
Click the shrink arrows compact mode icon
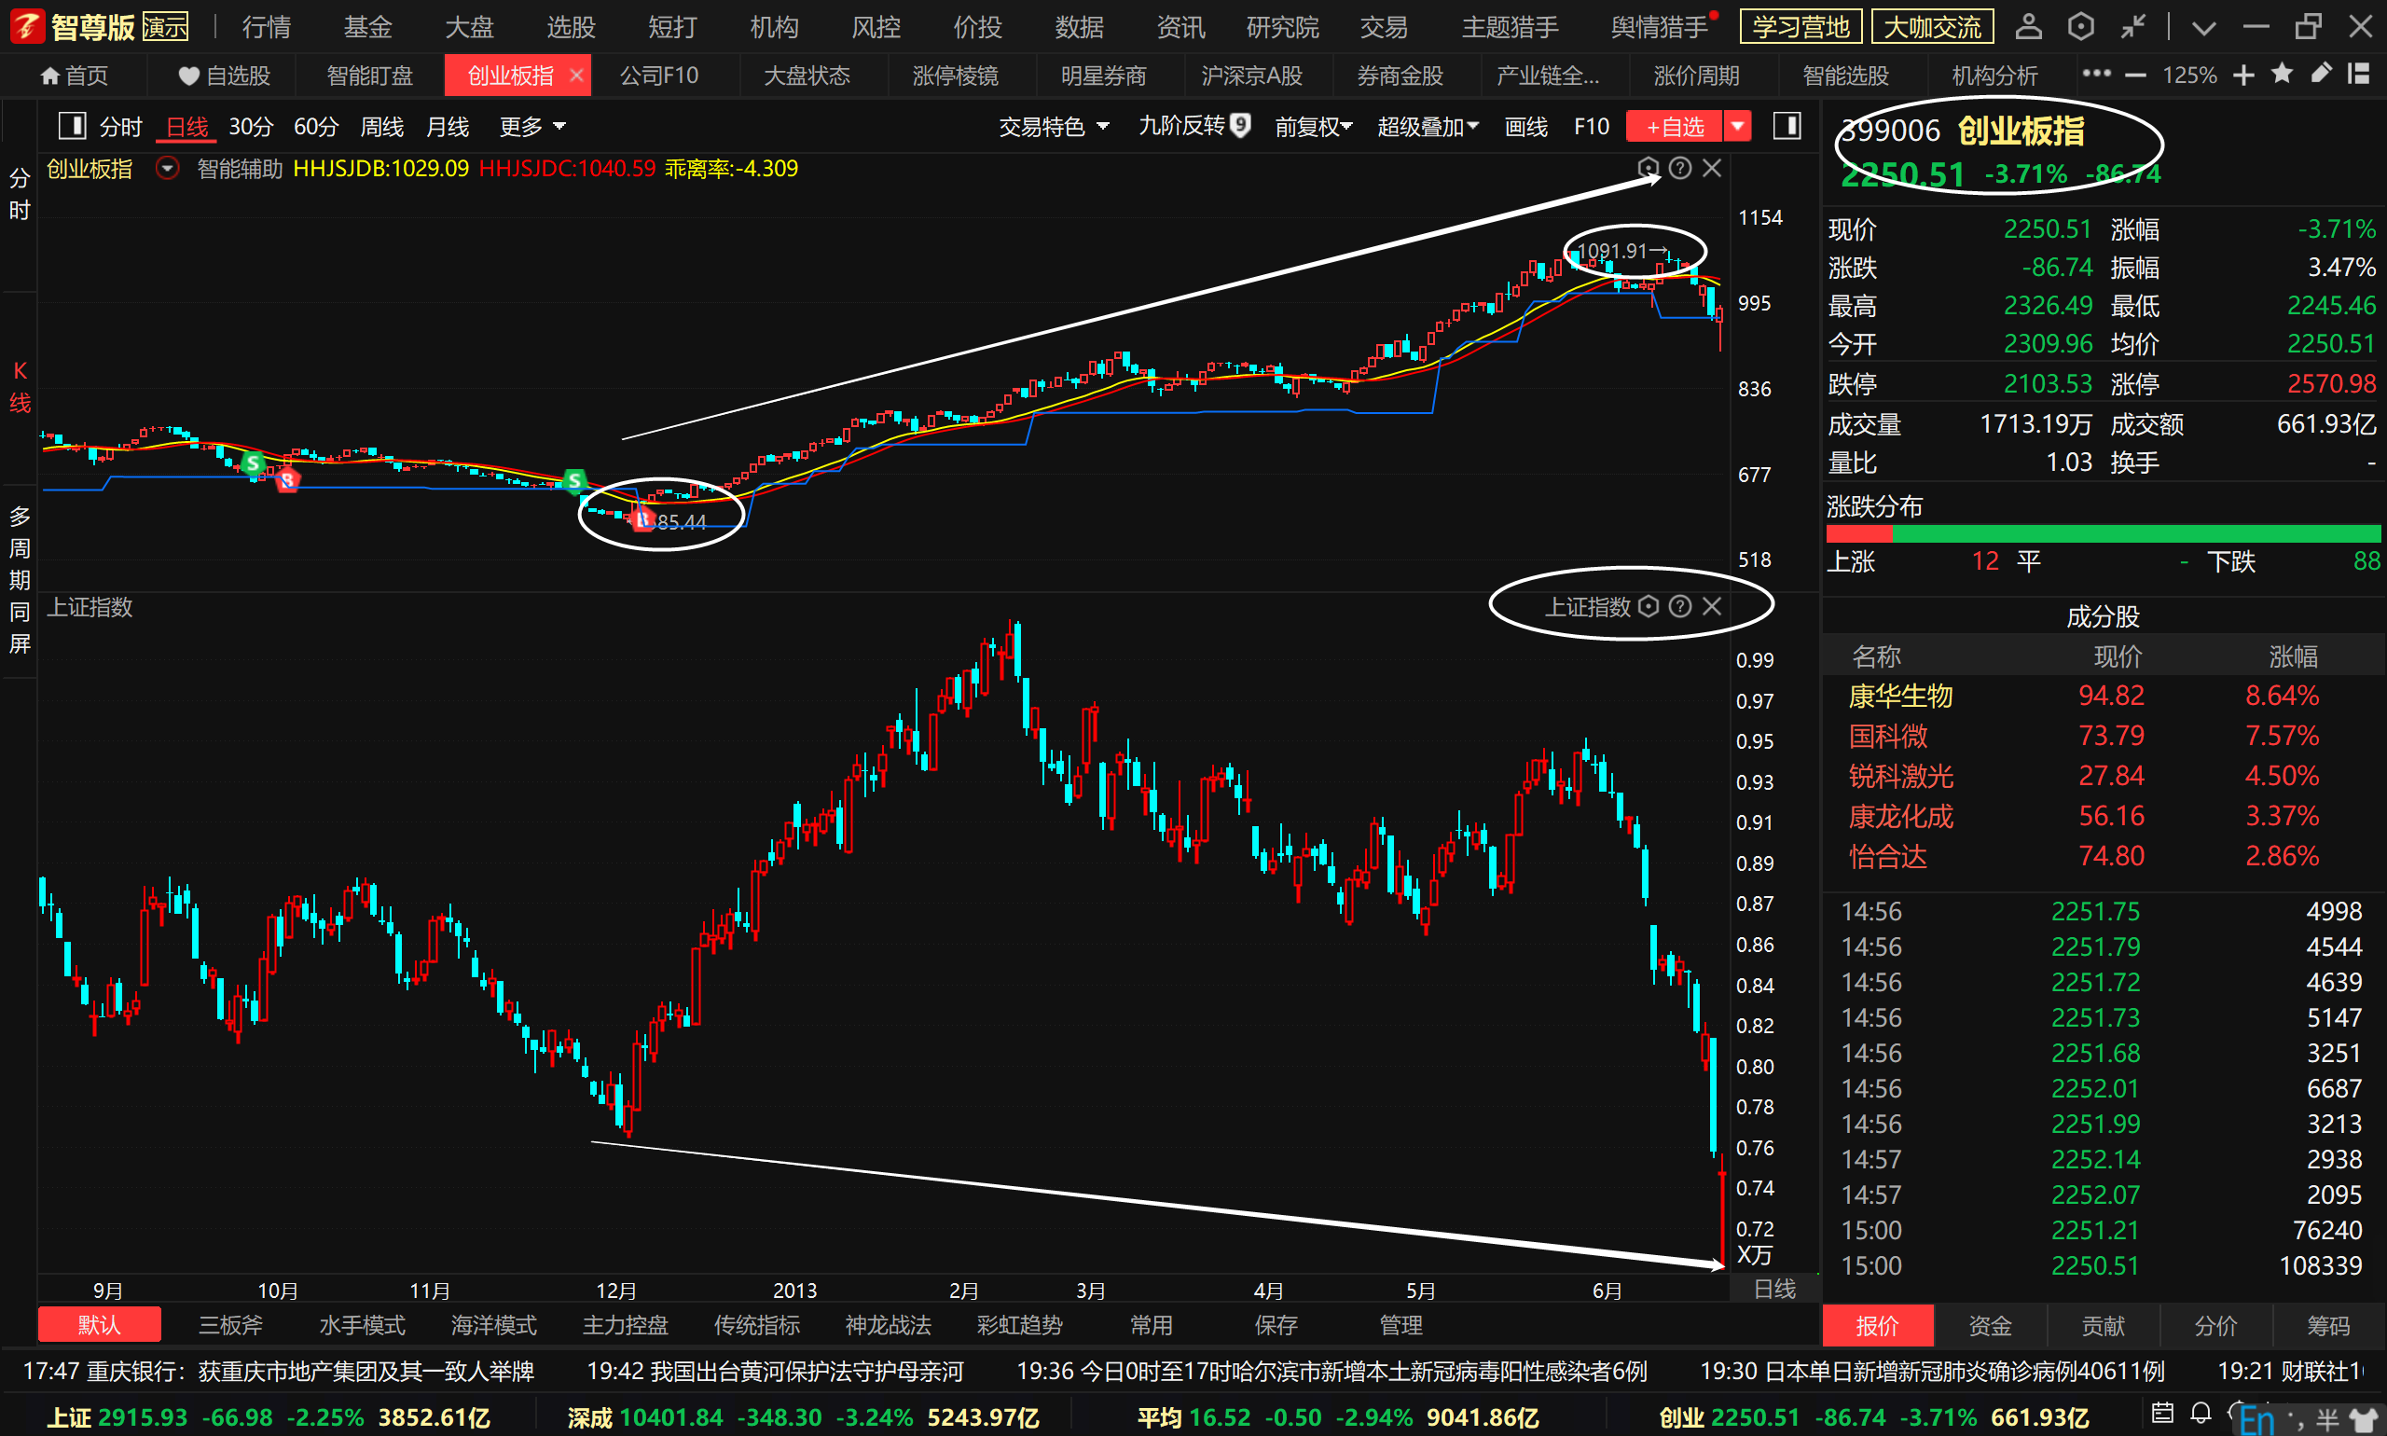(x=2132, y=26)
